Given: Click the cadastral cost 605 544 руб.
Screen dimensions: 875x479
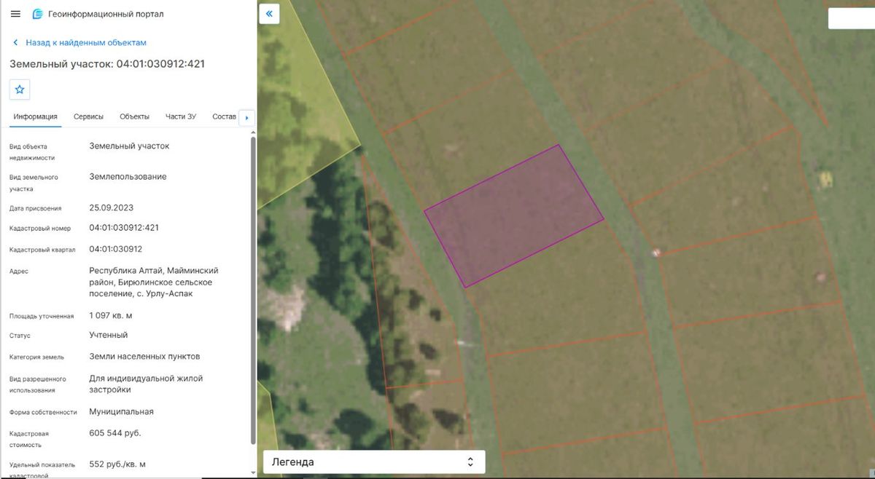Looking at the screenshot, I should coord(115,433).
